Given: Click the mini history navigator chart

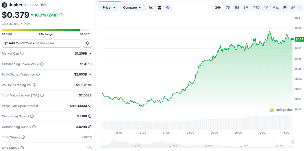Looking at the screenshot, I should click(197, 142).
